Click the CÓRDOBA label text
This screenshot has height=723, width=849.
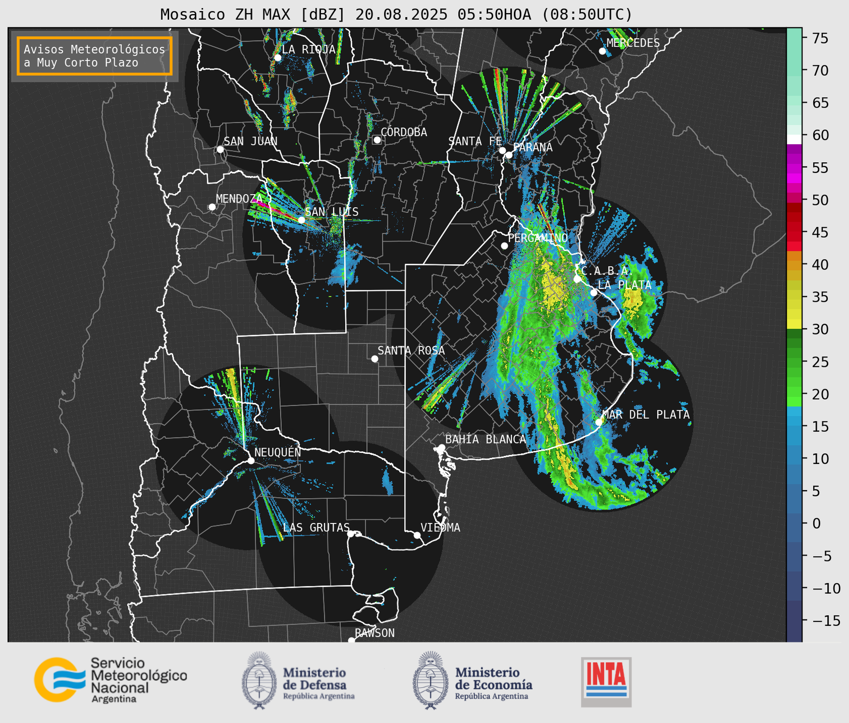(x=404, y=132)
